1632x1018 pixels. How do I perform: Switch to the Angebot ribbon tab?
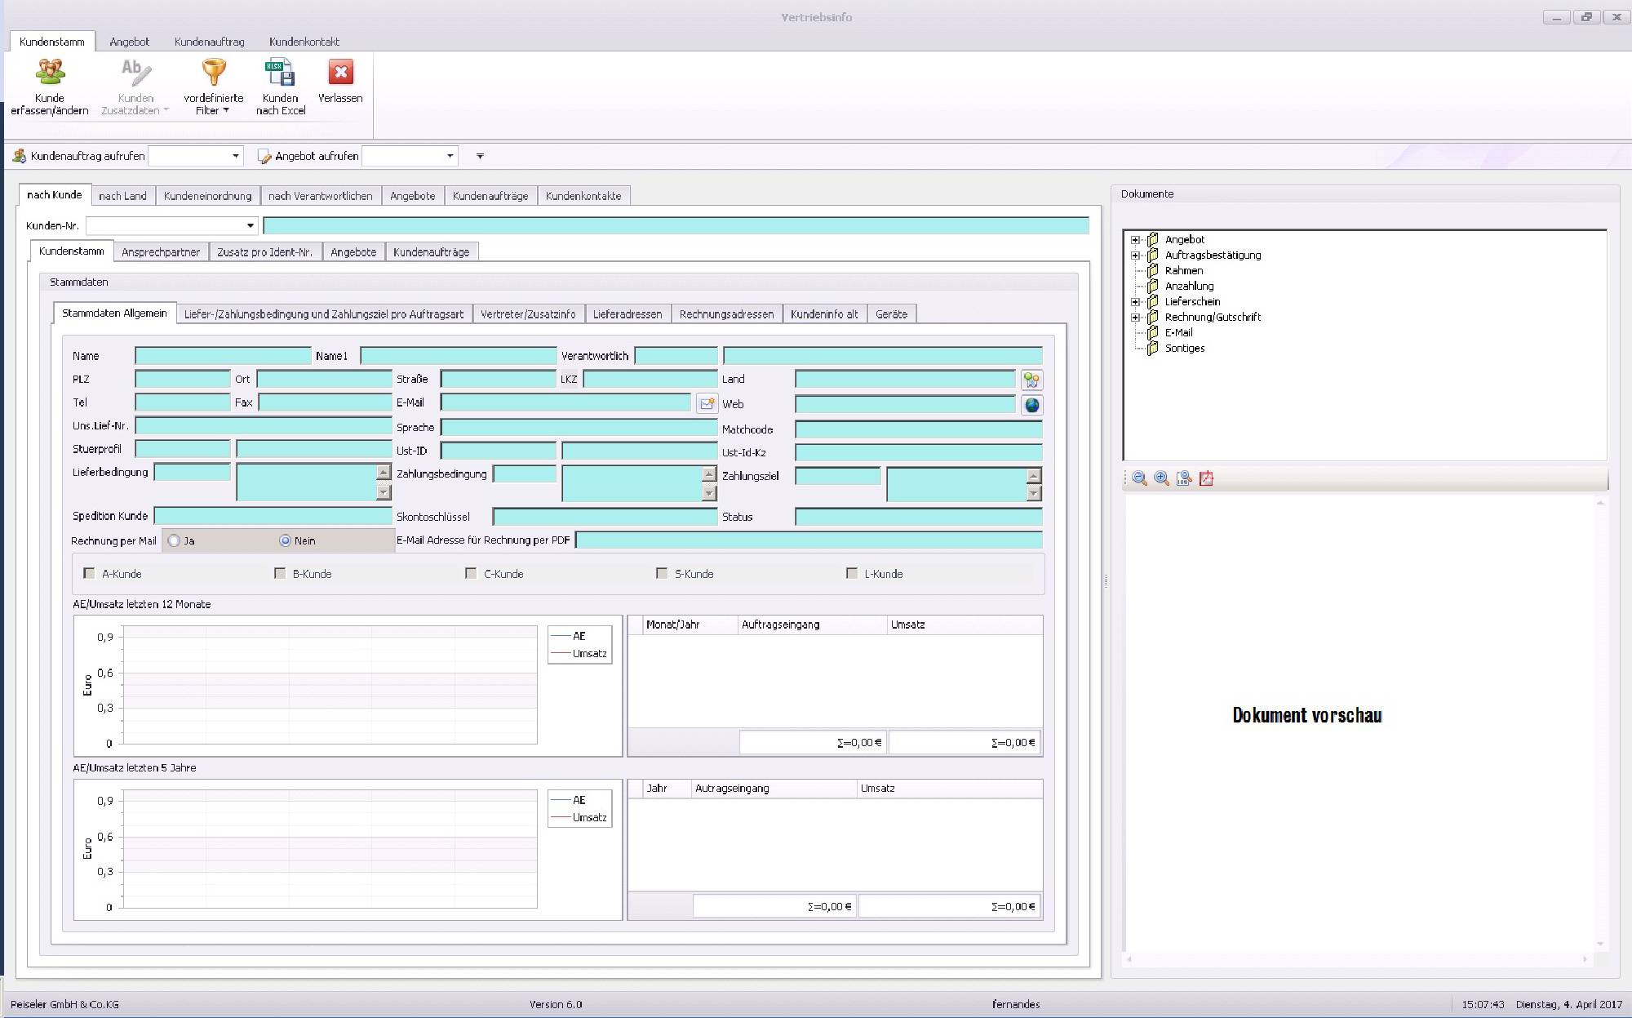click(x=129, y=42)
